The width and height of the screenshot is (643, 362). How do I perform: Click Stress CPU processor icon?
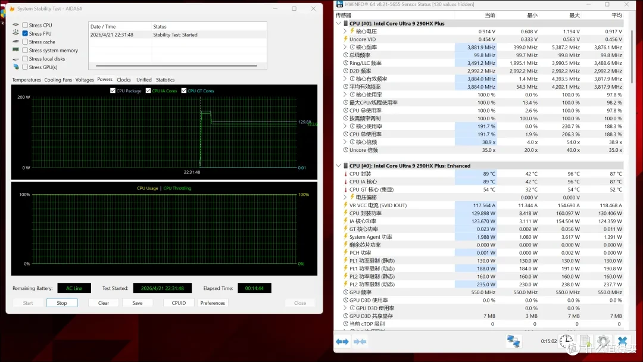[x=16, y=25]
